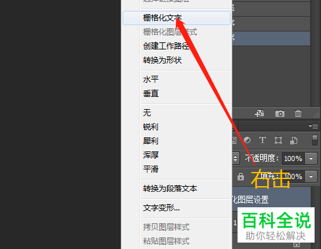The width and height of the screenshot is (321, 249).
Task: Filter layers by smart object icon
Action: pos(293,141)
